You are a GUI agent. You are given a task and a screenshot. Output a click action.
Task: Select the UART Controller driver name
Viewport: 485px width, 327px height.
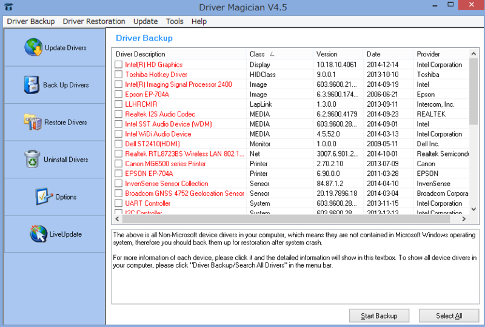click(147, 203)
